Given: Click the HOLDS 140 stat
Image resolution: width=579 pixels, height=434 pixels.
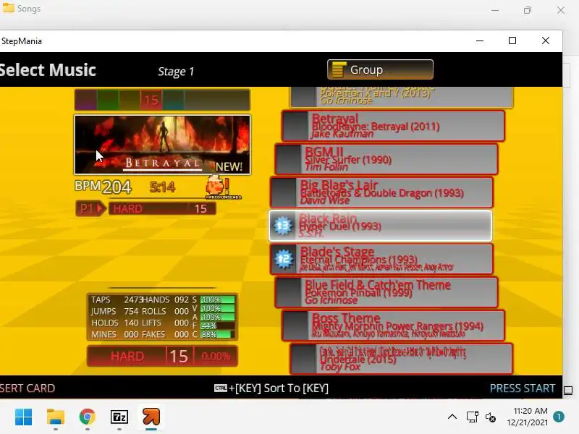Looking at the screenshot, I should [x=114, y=323].
